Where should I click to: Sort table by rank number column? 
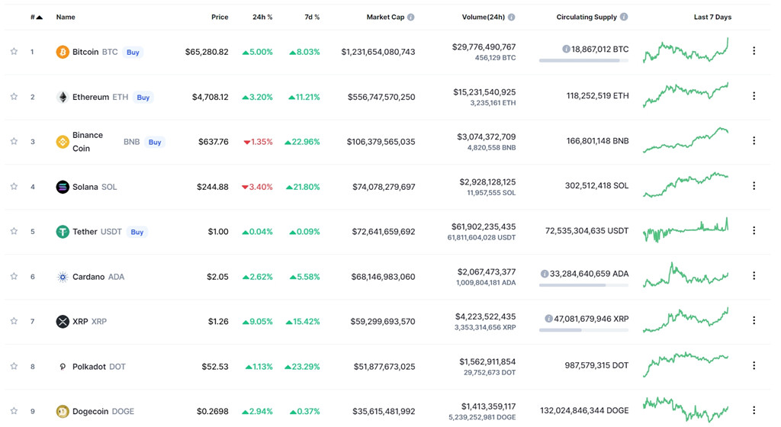(37, 17)
